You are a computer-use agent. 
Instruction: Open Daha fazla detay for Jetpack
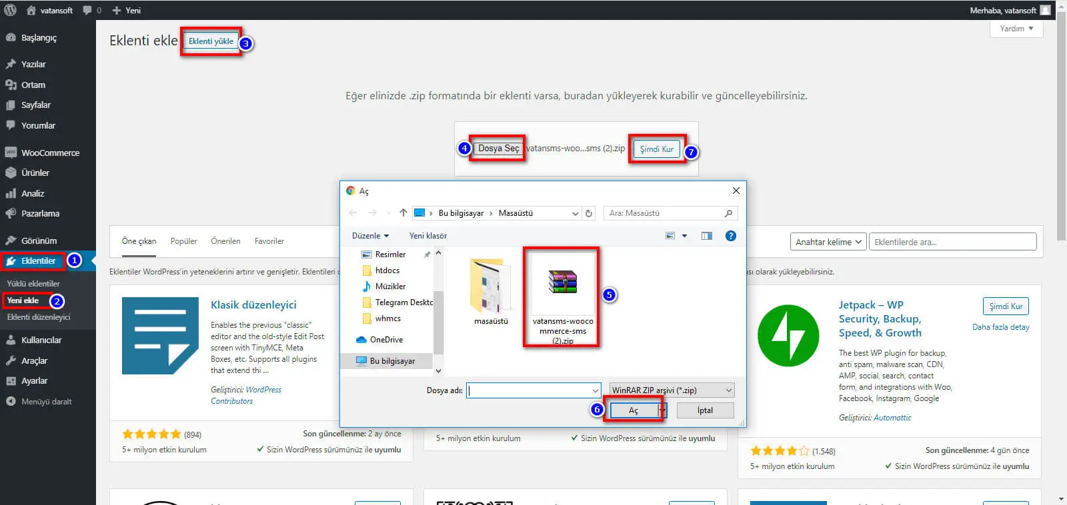(1000, 327)
